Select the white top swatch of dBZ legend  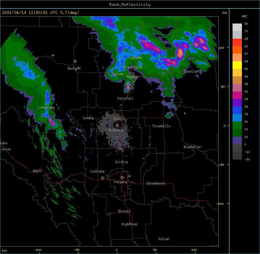[x=237, y=27]
